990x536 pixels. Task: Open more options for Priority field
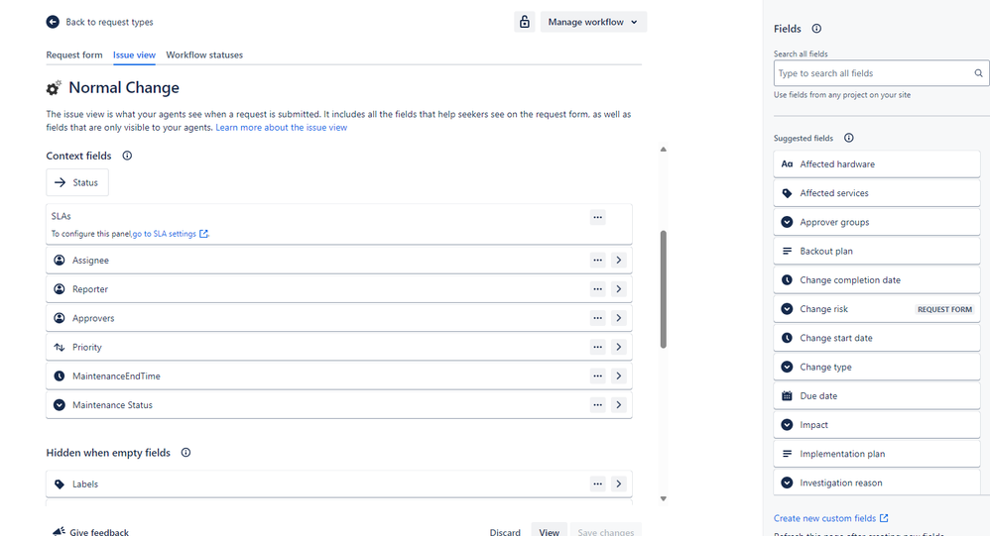point(597,348)
